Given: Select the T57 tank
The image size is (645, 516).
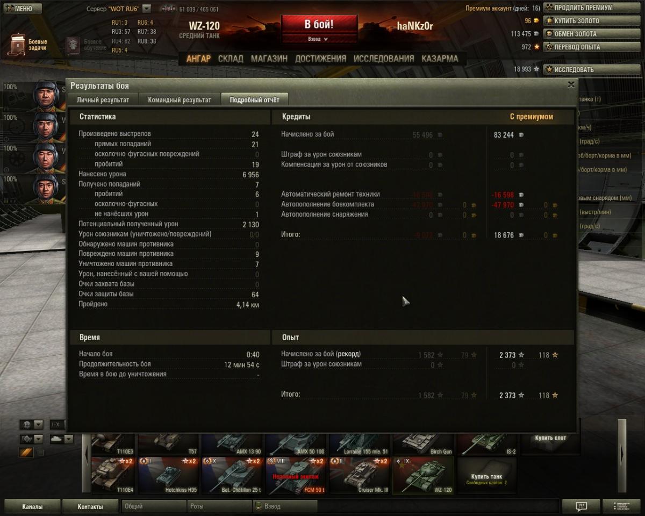Looking at the screenshot, I should (x=168, y=443).
